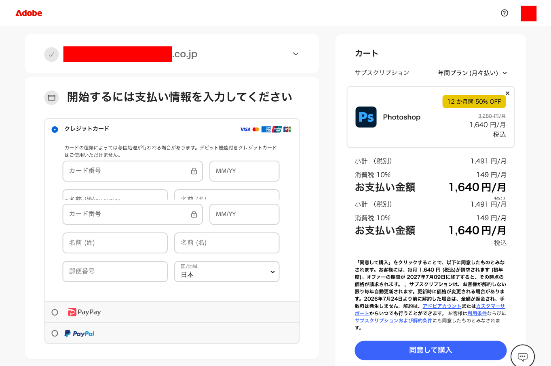The image size is (551, 366).
Task: Click the PayPay logo
Action: [84, 312]
